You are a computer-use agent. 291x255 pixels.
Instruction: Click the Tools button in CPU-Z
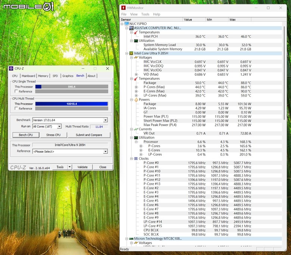[x=60, y=167]
